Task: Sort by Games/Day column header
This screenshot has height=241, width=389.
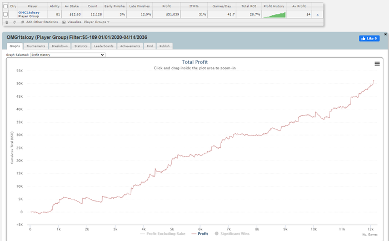Action: point(222,6)
